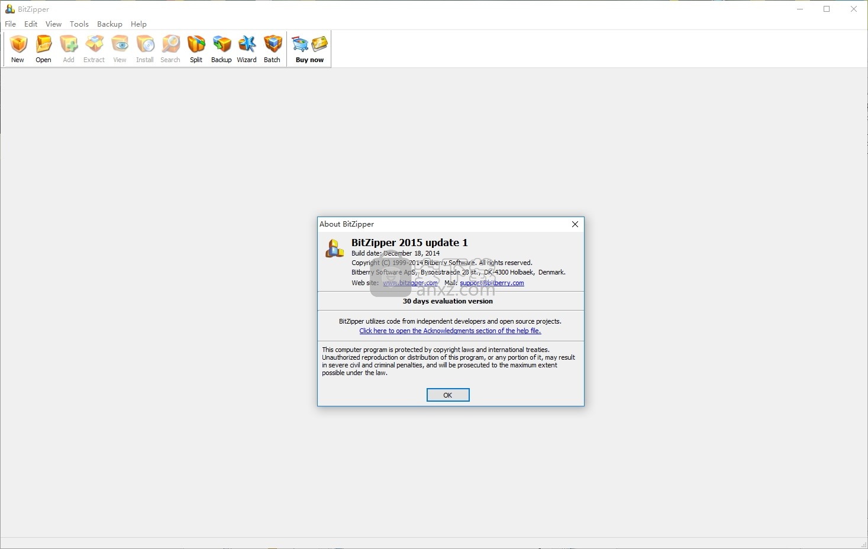868x549 pixels.
Task: Click the 'BitZipper 2015 update 1' heading
Action: tap(409, 243)
